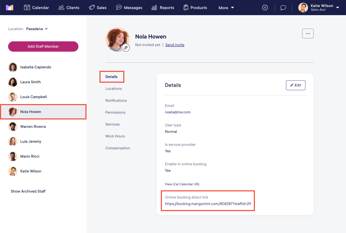This screenshot has height=233, width=346.
Task: Click the Mangomint logo icon
Action: 10,8
